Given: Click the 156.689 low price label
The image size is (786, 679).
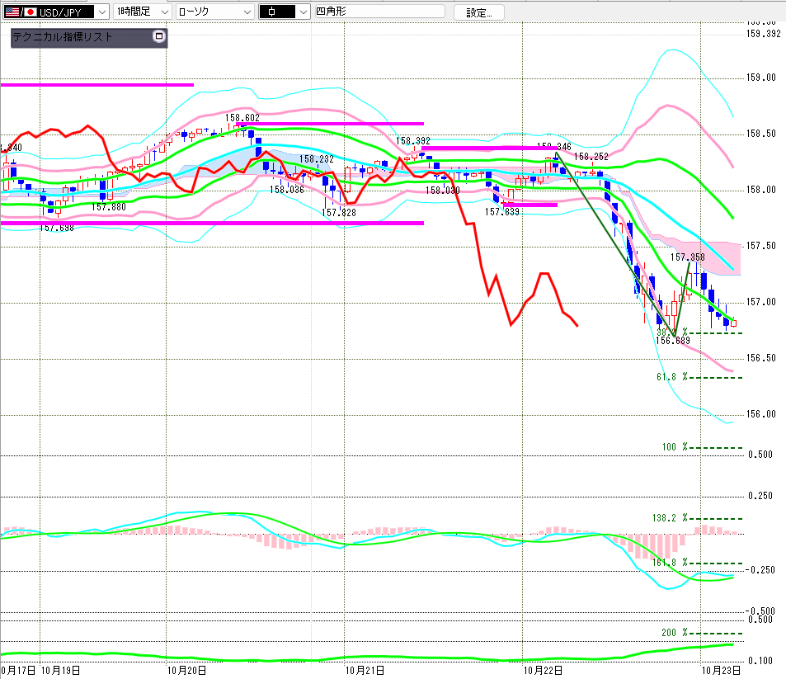Looking at the screenshot, I should click(x=673, y=340).
